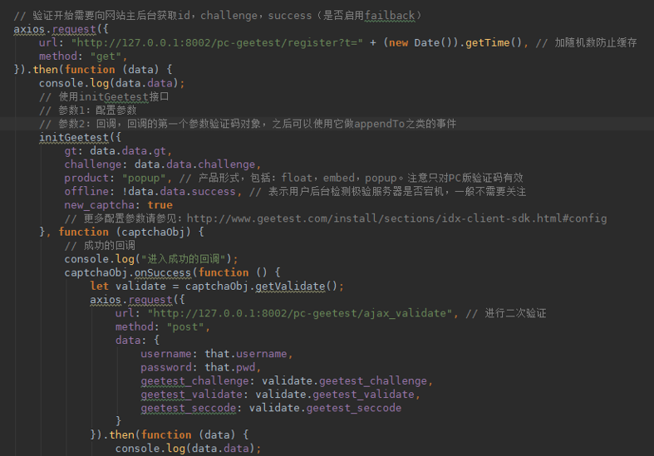Click the gt property key

[x=71, y=151]
